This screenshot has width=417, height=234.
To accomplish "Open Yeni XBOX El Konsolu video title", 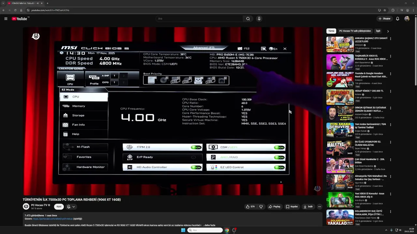I will [x=370, y=195].
